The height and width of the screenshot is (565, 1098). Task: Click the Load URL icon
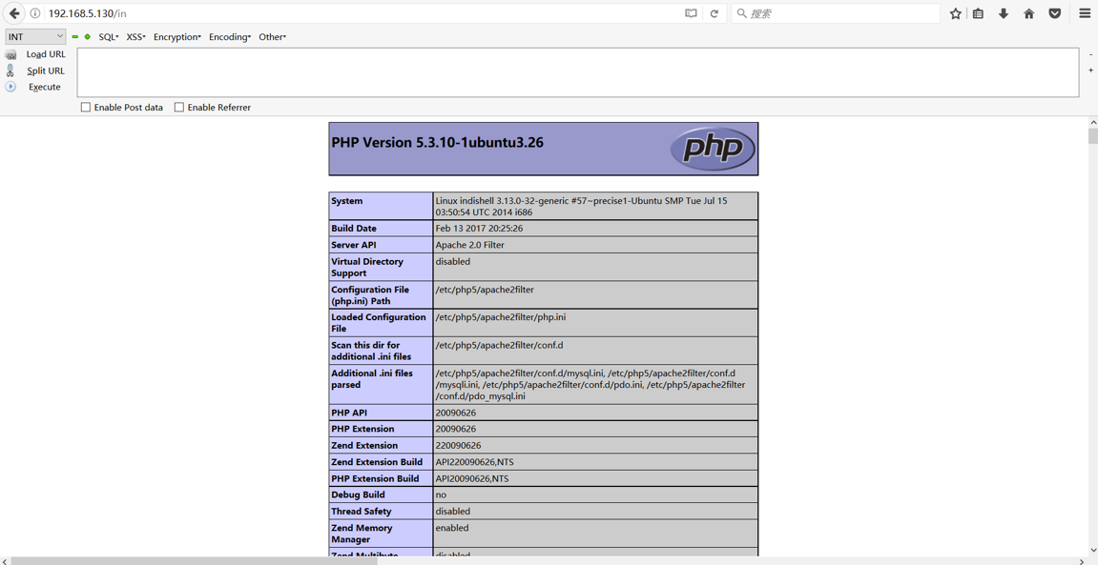10,54
